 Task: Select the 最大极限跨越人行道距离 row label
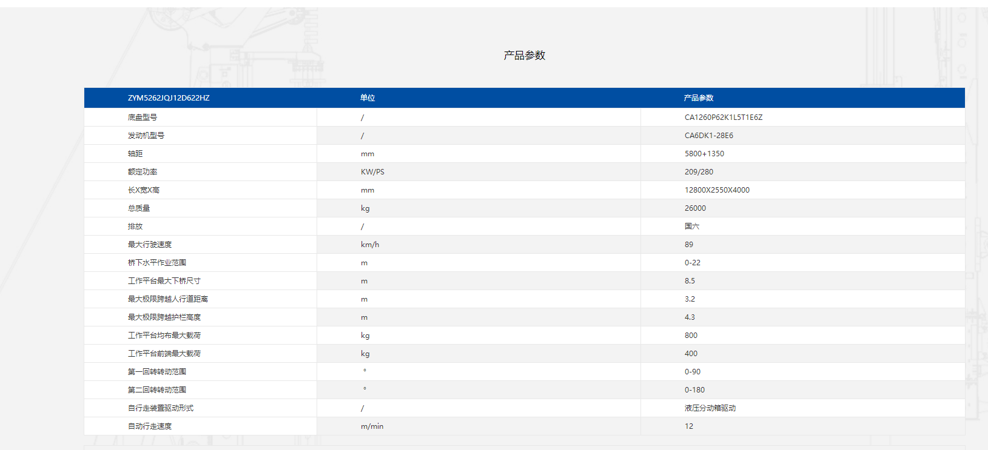click(x=168, y=299)
